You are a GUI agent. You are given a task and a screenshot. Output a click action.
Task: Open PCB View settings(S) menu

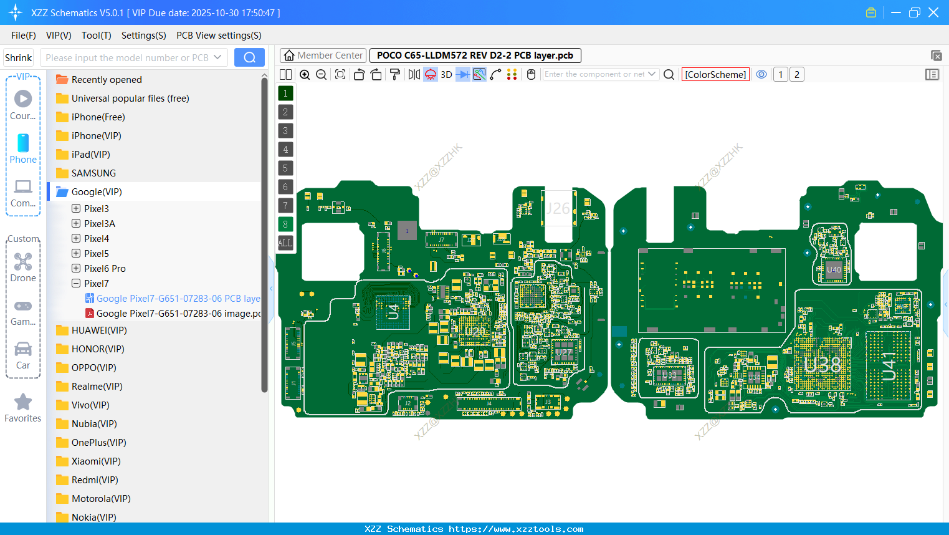point(219,36)
